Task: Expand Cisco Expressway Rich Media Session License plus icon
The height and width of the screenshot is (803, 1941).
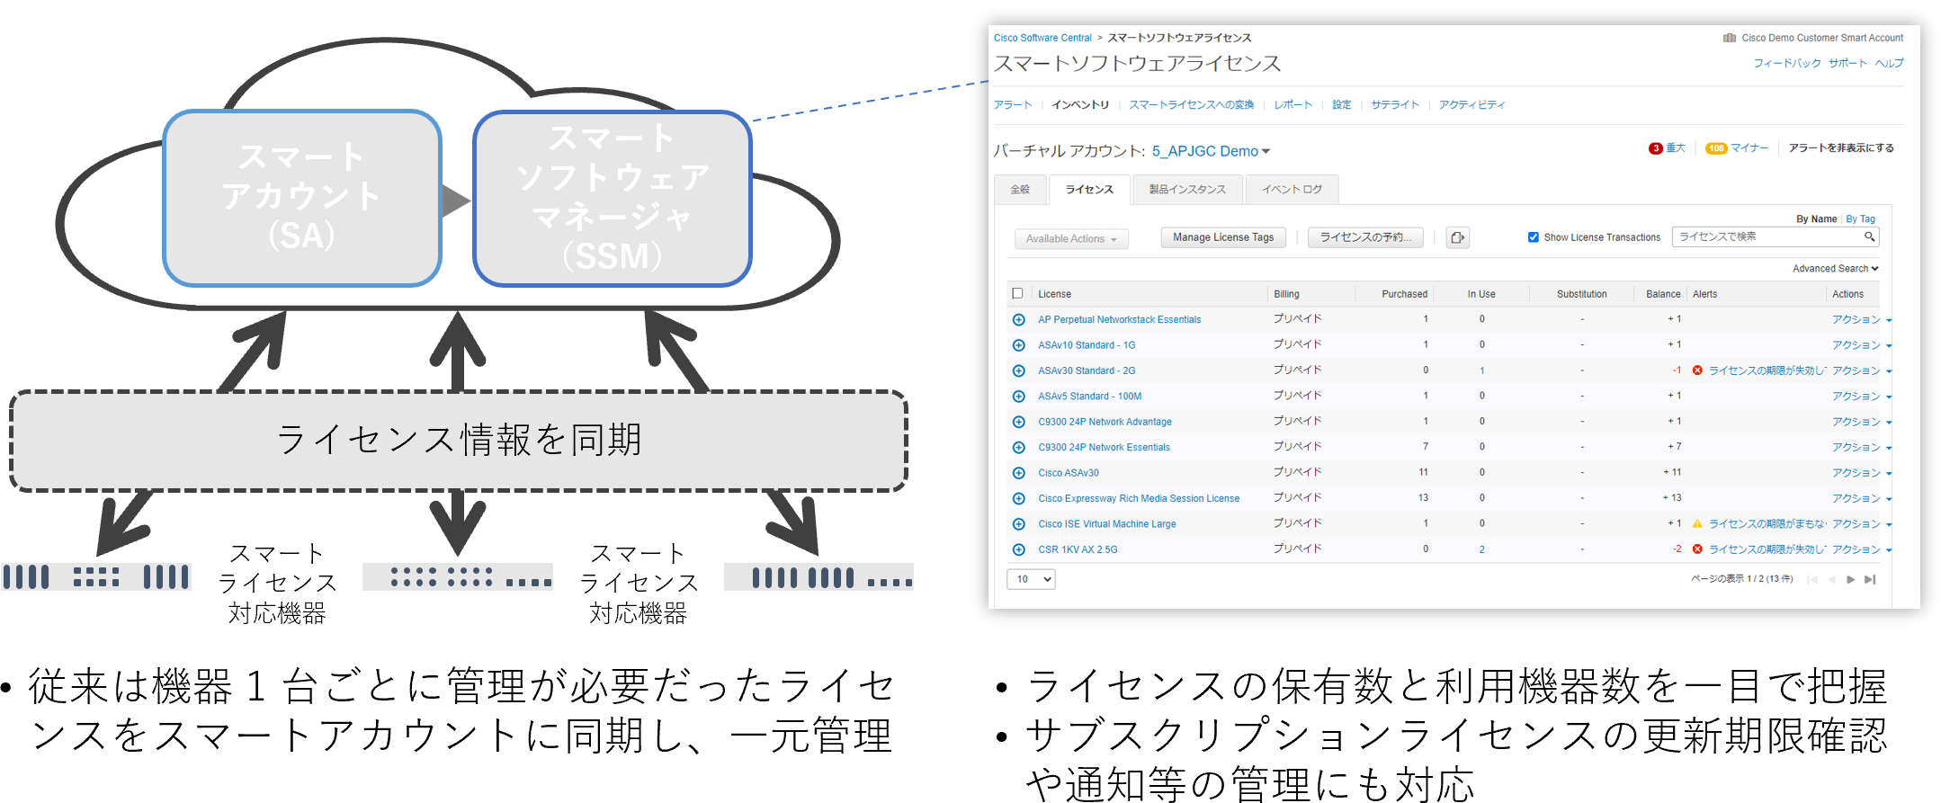Action: pyautogui.click(x=1018, y=498)
